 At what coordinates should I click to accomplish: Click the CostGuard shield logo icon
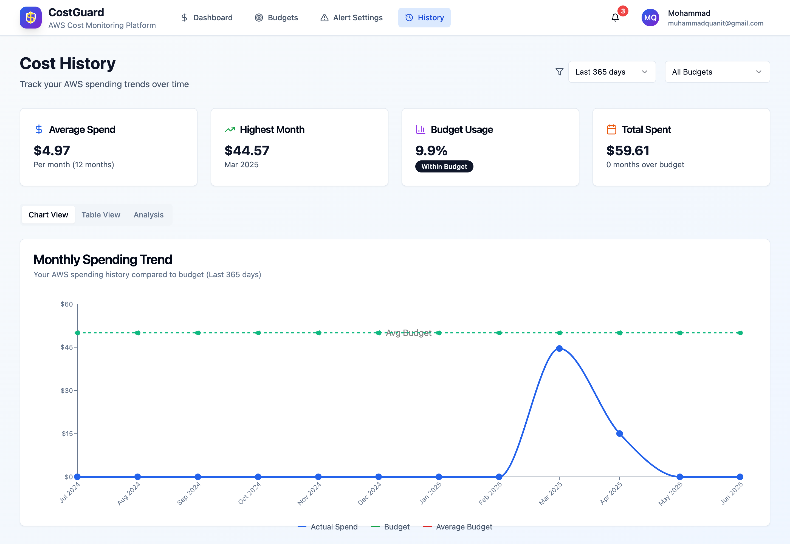[x=31, y=18]
